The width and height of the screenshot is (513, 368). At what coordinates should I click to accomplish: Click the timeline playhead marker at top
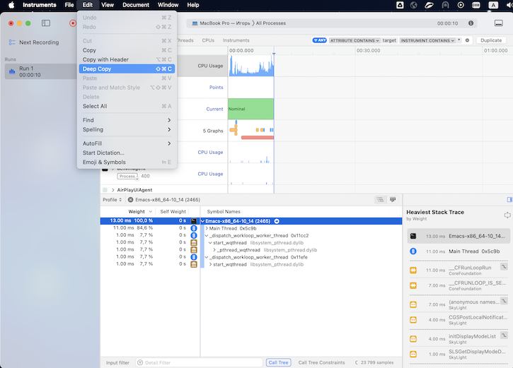274,53
